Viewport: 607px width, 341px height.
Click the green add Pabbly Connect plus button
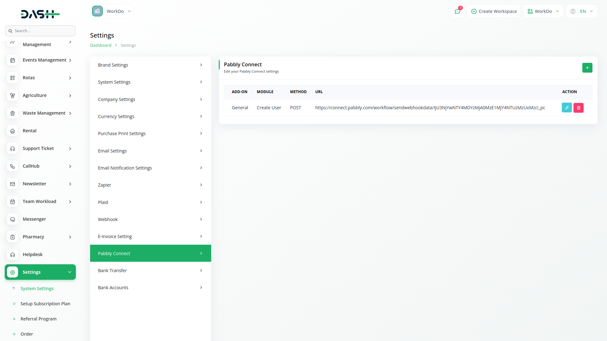coord(587,68)
